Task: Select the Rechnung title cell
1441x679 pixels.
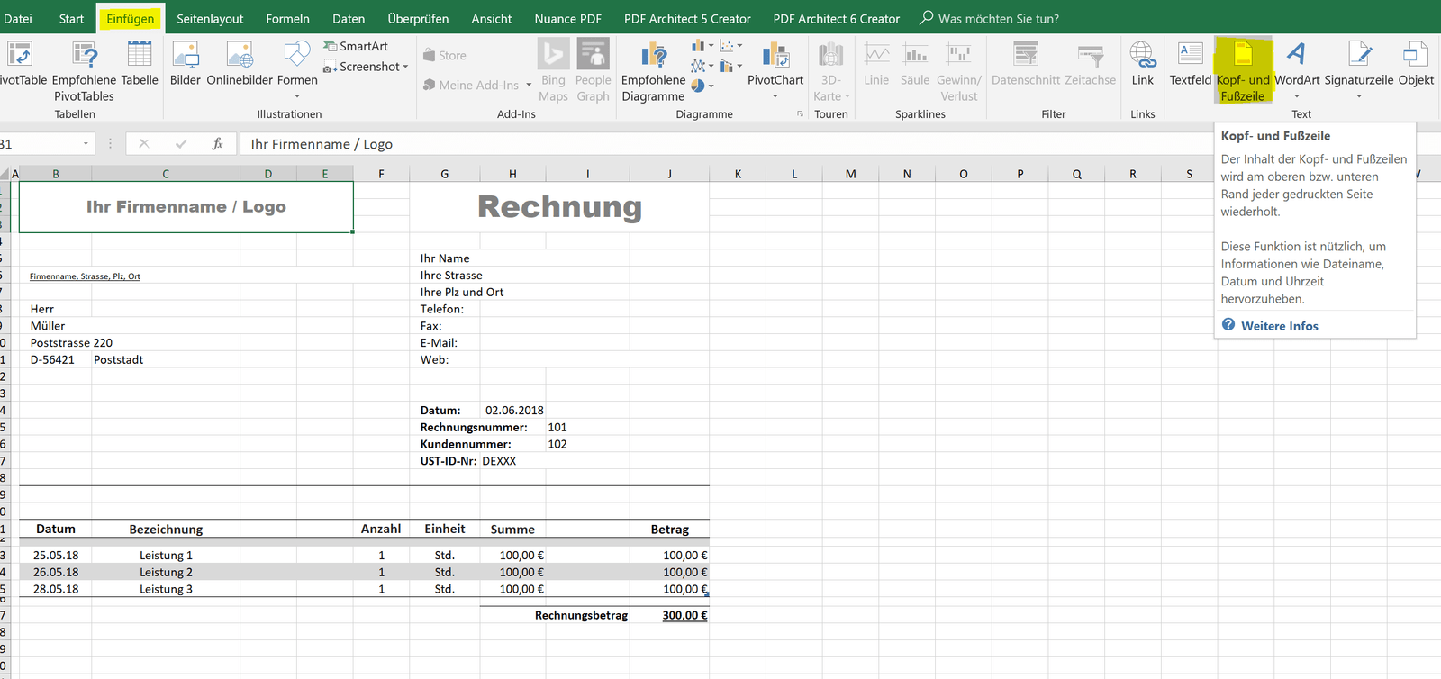Action: point(559,207)
